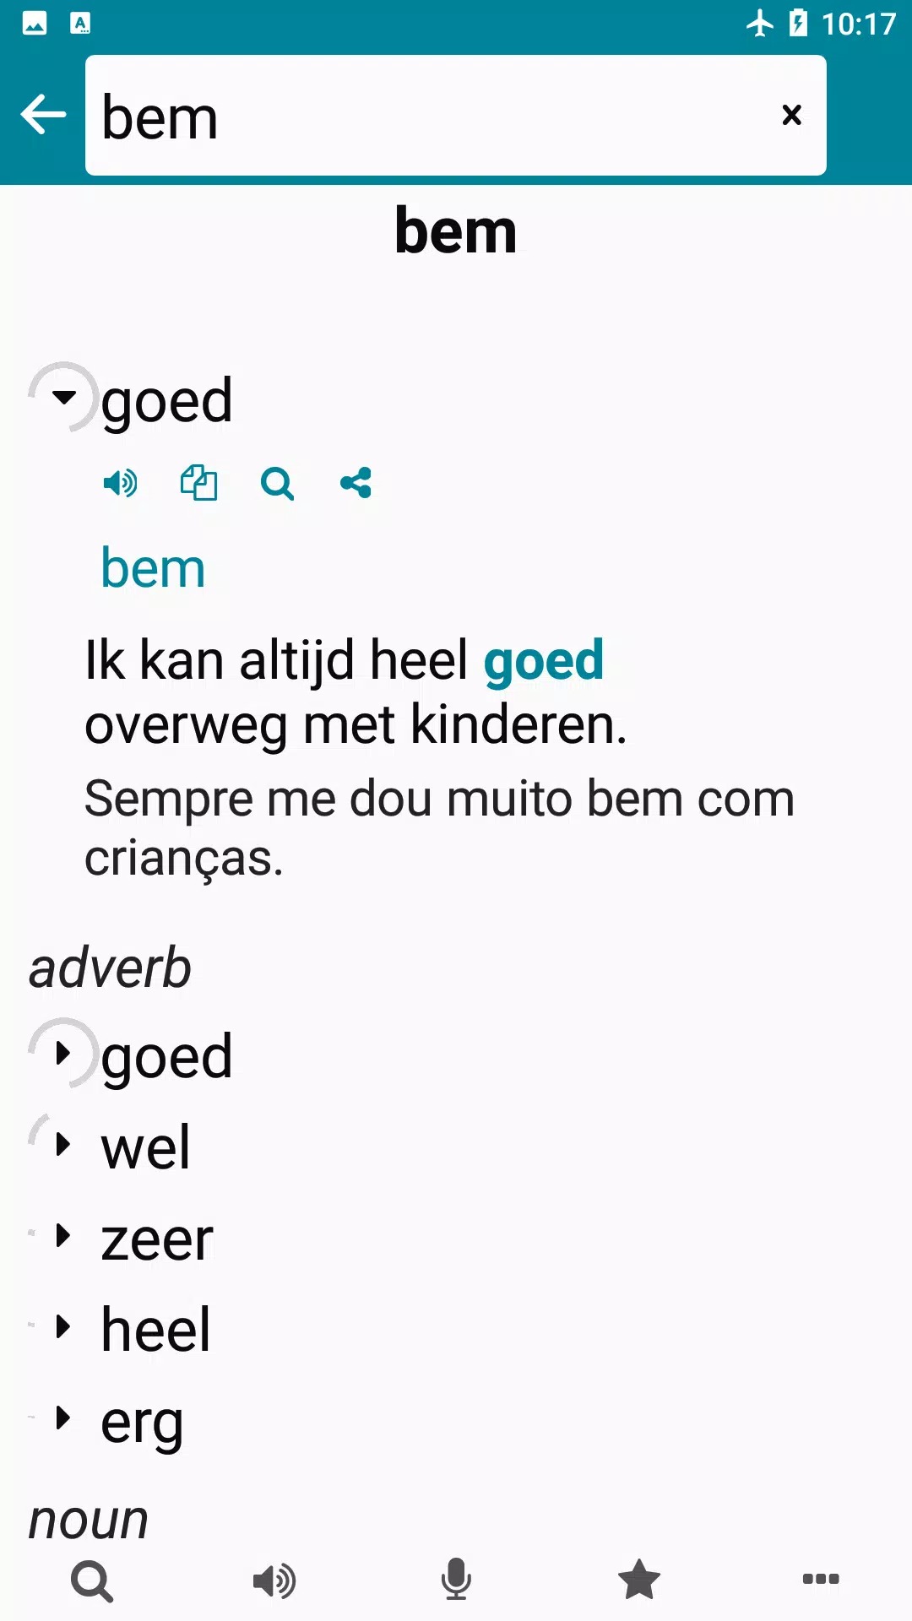Tap highlighted goed in example sentence
The width and height of the screenshot is (912, 1621).
tap(543, 660)
